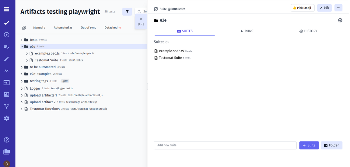Open the Settings gear icon in sidebar
This screenshot has width=350, height=167.
coord(6,118)
